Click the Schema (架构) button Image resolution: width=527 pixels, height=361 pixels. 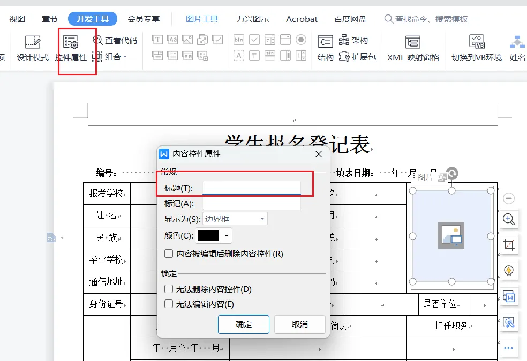click(x=353, y=40)
